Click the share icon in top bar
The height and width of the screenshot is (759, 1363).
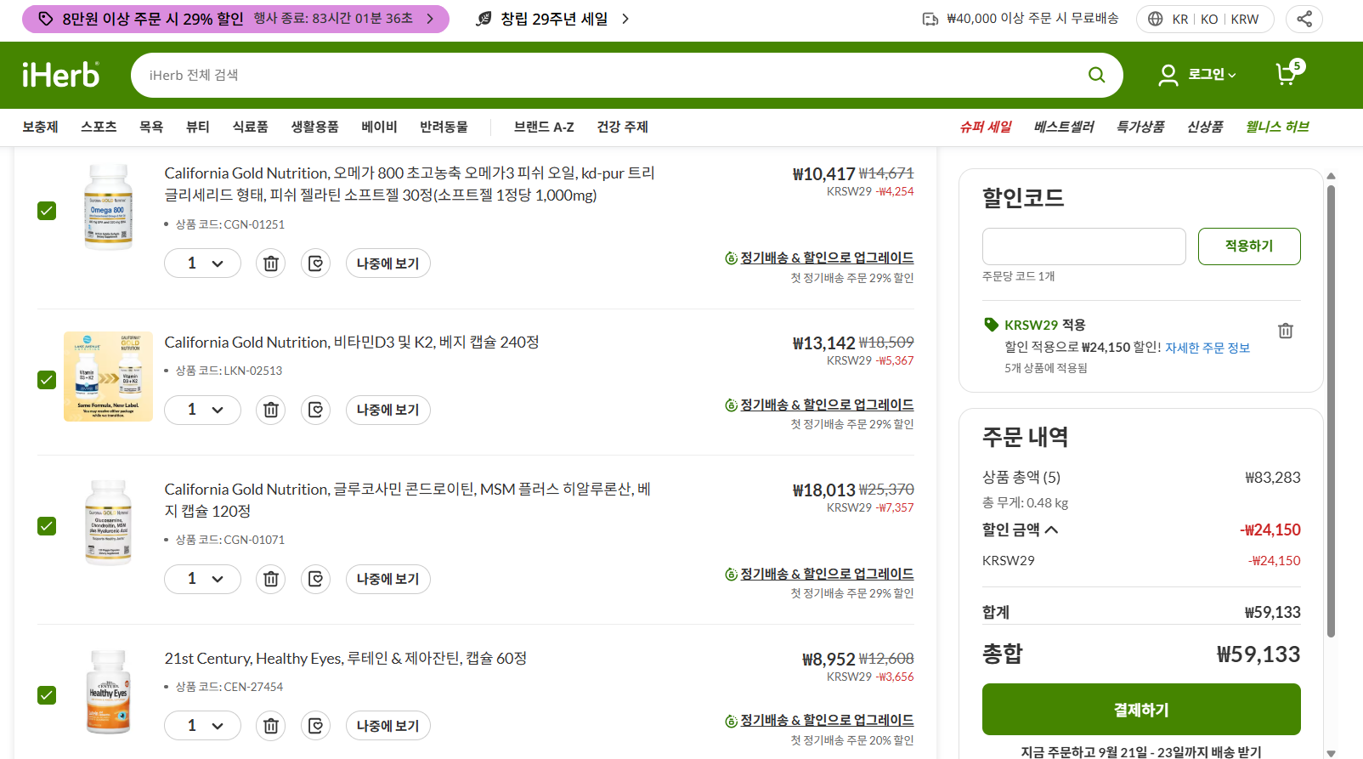(1304, 19)
